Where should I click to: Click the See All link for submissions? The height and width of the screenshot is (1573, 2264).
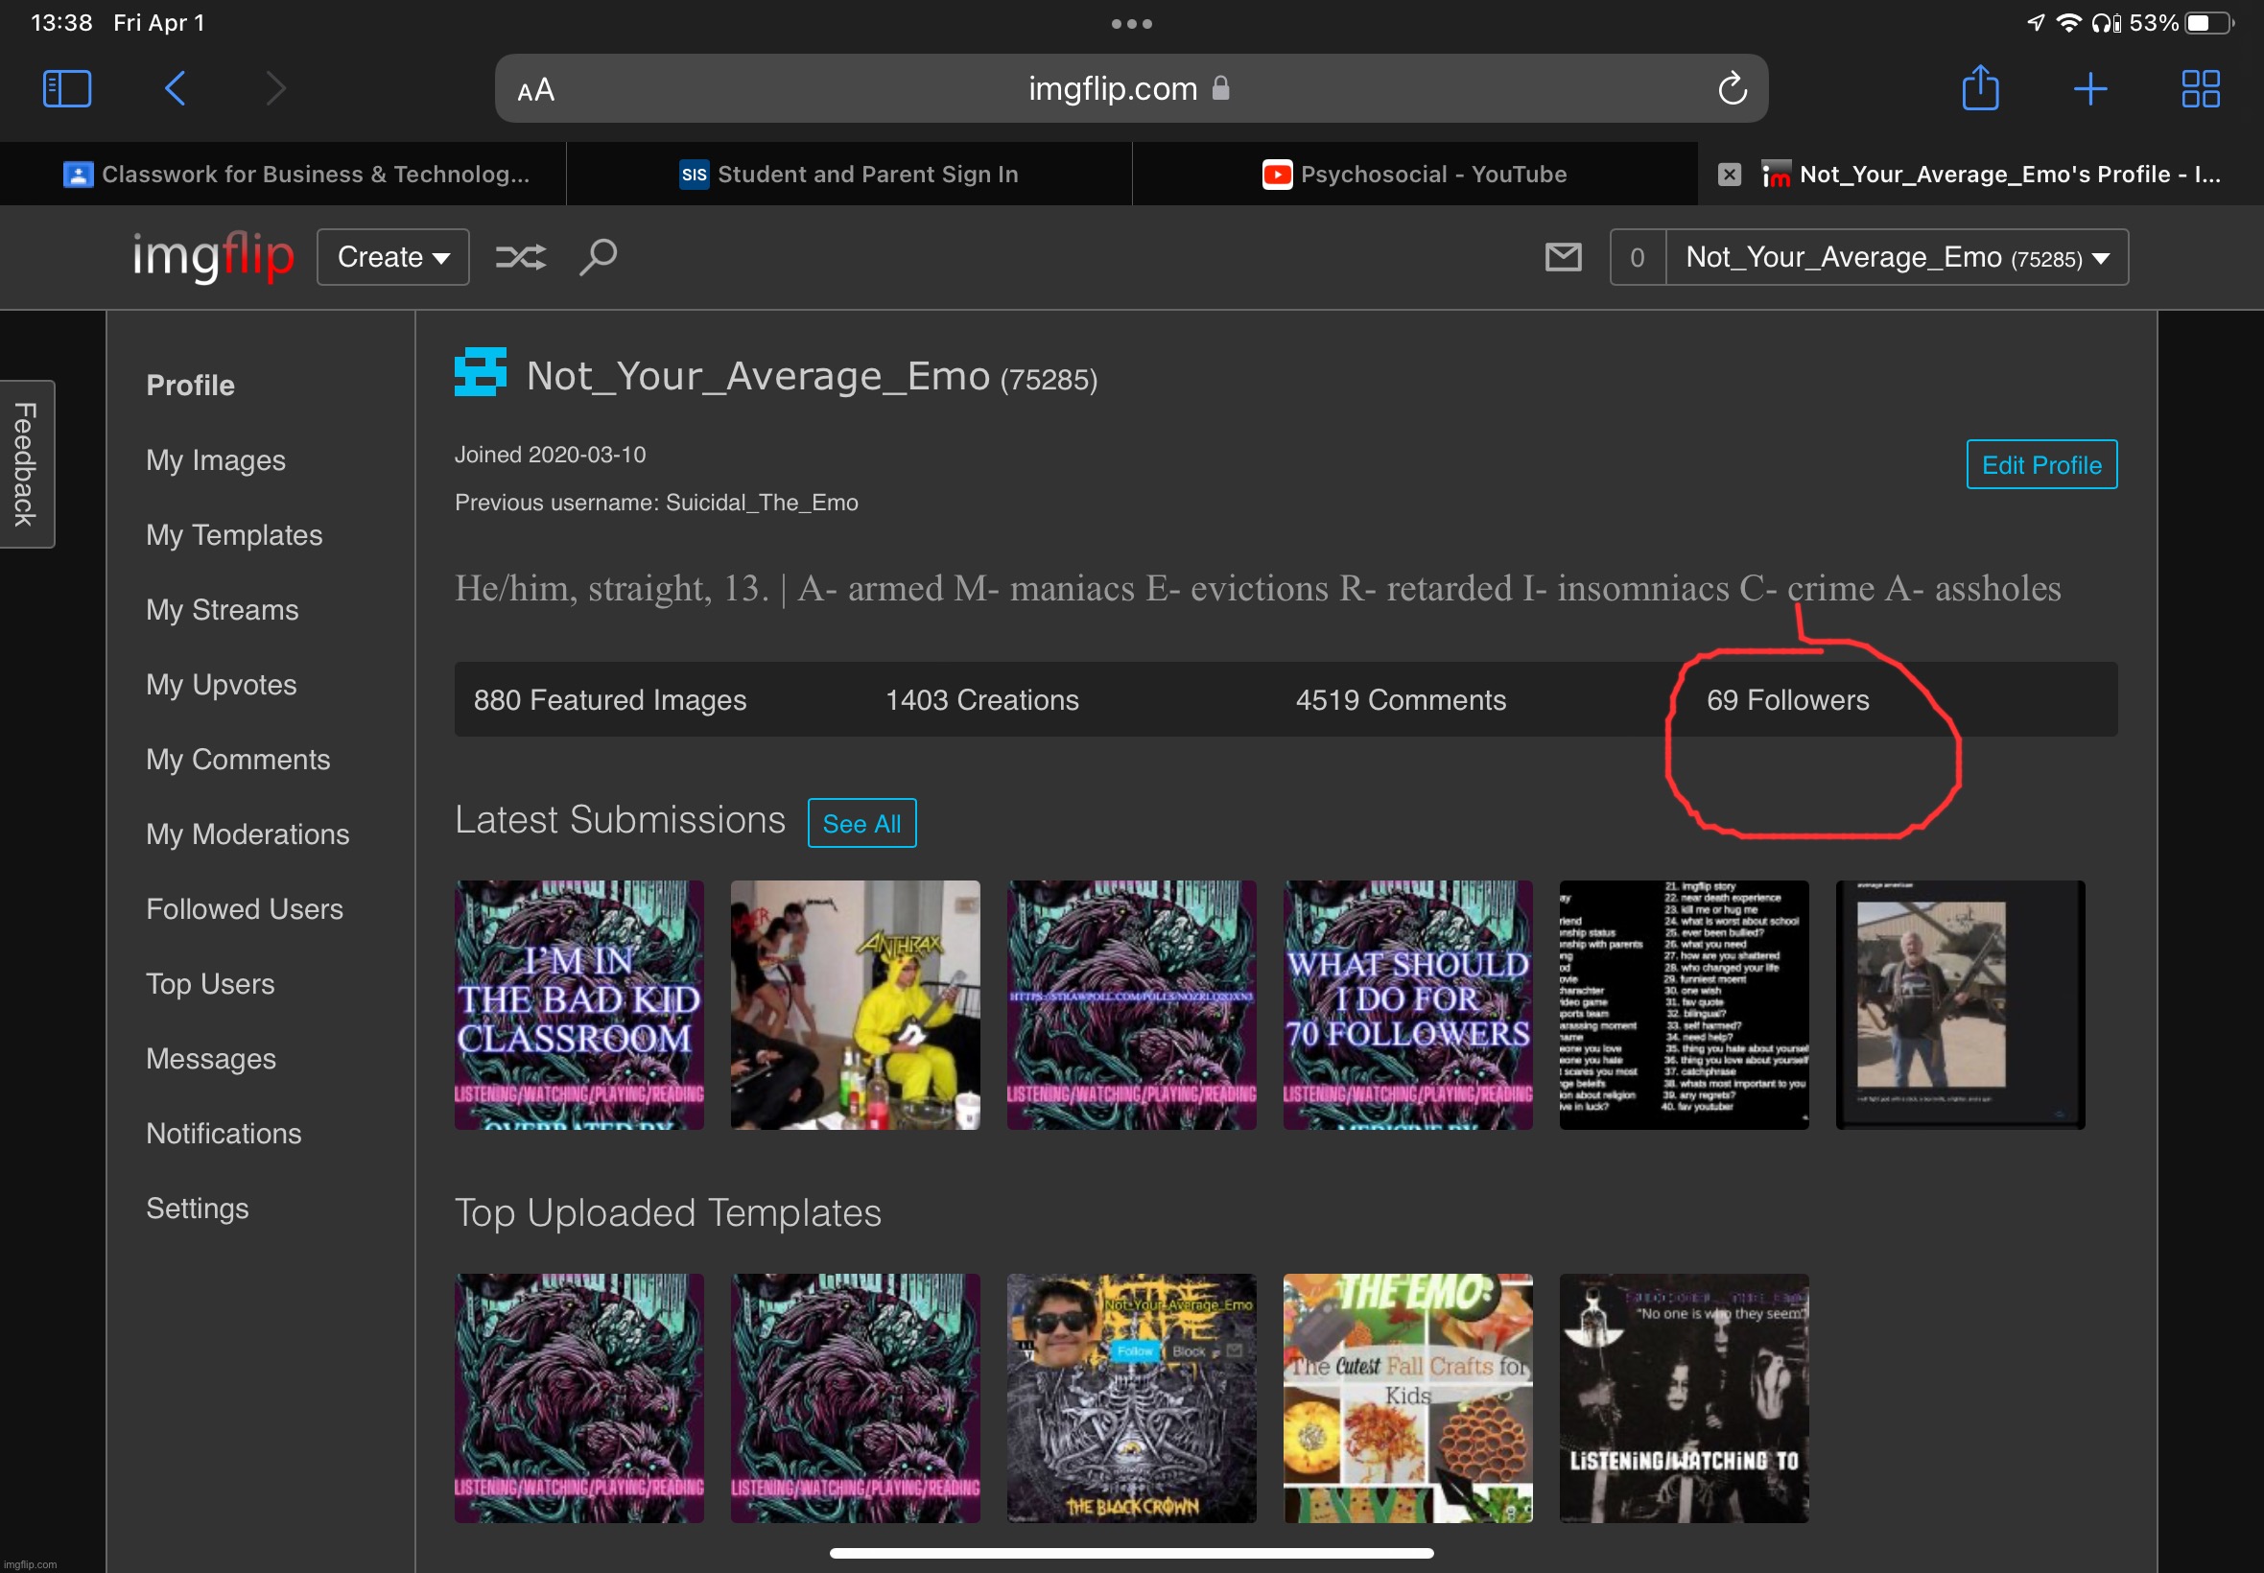[x=861, y=822]
